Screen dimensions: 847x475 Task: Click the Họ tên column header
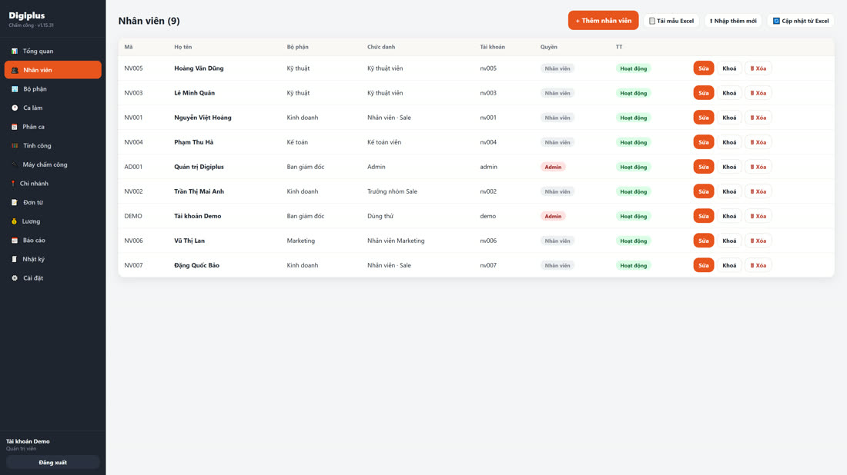point(183,47)
